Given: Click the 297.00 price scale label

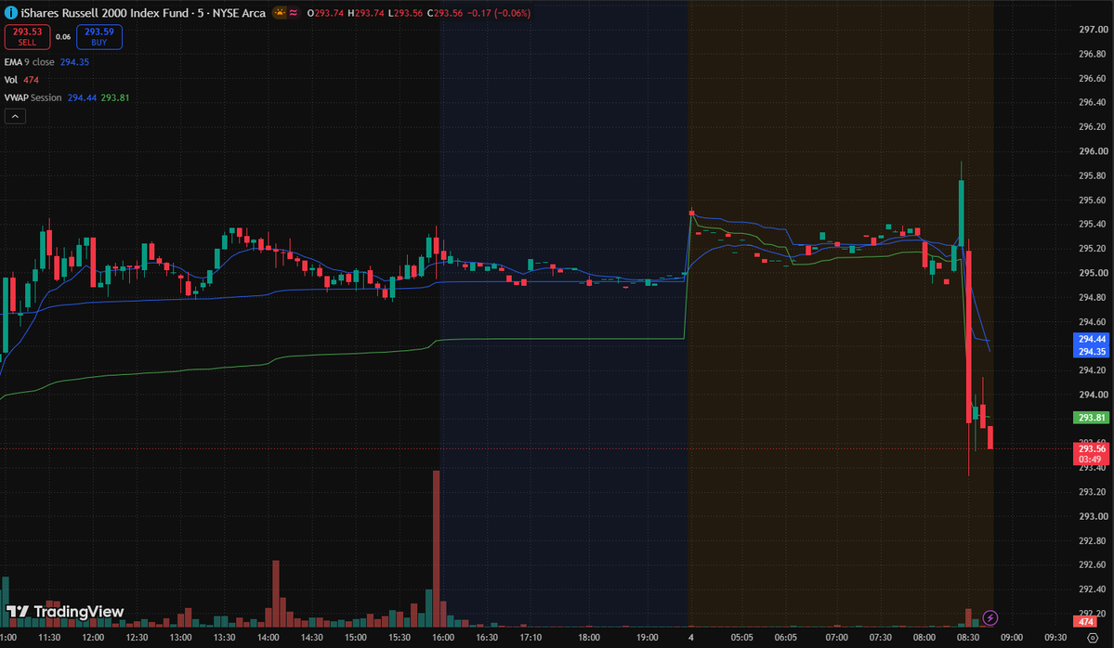Looking at the screenshot, I should pyautogui.click(x=1093, y=29).
